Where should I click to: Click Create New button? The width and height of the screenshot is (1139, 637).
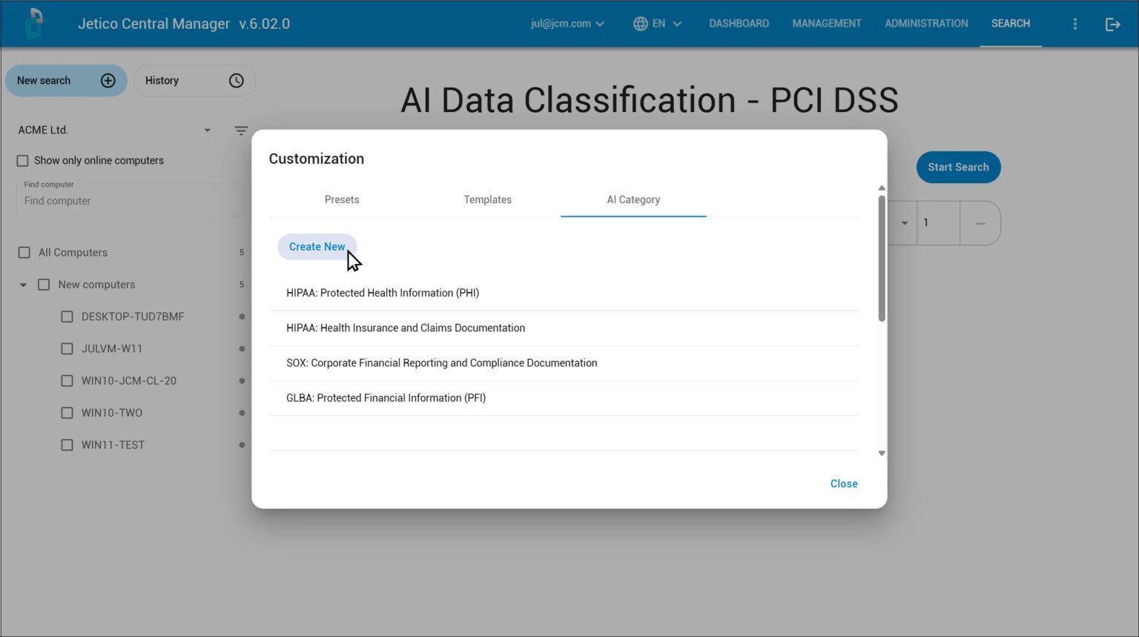[x=317, y=247]
